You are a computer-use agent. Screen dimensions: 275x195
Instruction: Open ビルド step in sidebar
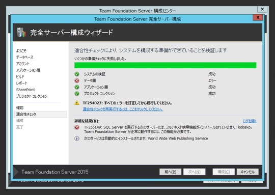[20, 77]
